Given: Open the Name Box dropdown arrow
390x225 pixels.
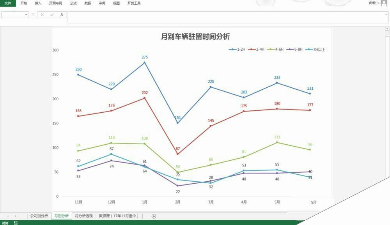Looking at the screenshot, I should [26, 15].
